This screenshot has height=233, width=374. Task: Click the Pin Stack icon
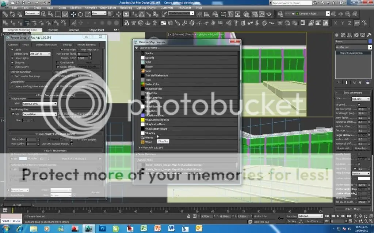pyautogui.click(x=339, y=83)
